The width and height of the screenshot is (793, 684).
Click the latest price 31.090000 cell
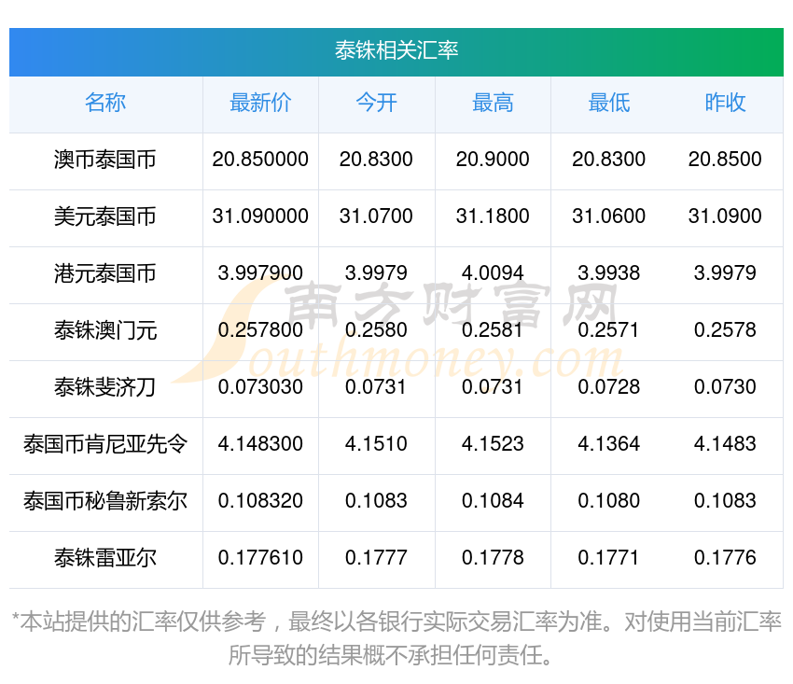pos(260,216)
